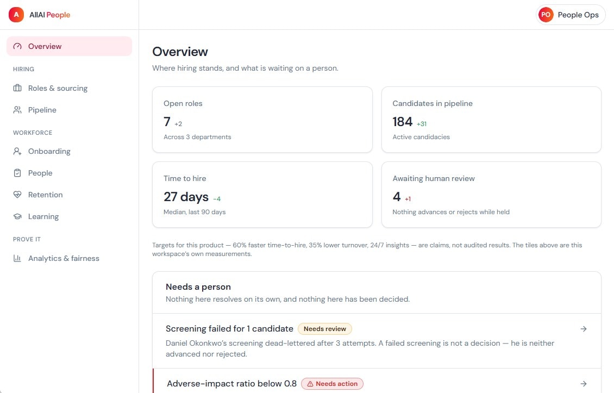Click the Needs action badge
Viewport: 614px width, 393px height.
[x=332, y=384]
